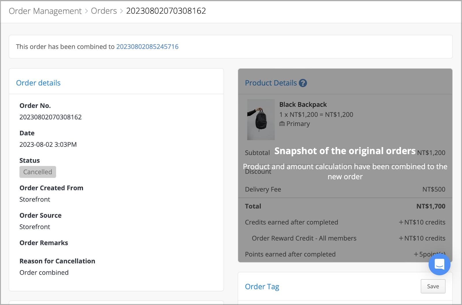462x305 pixels.
Task: Go to Orders breadcrumb
Action: [x=104, y=11]
